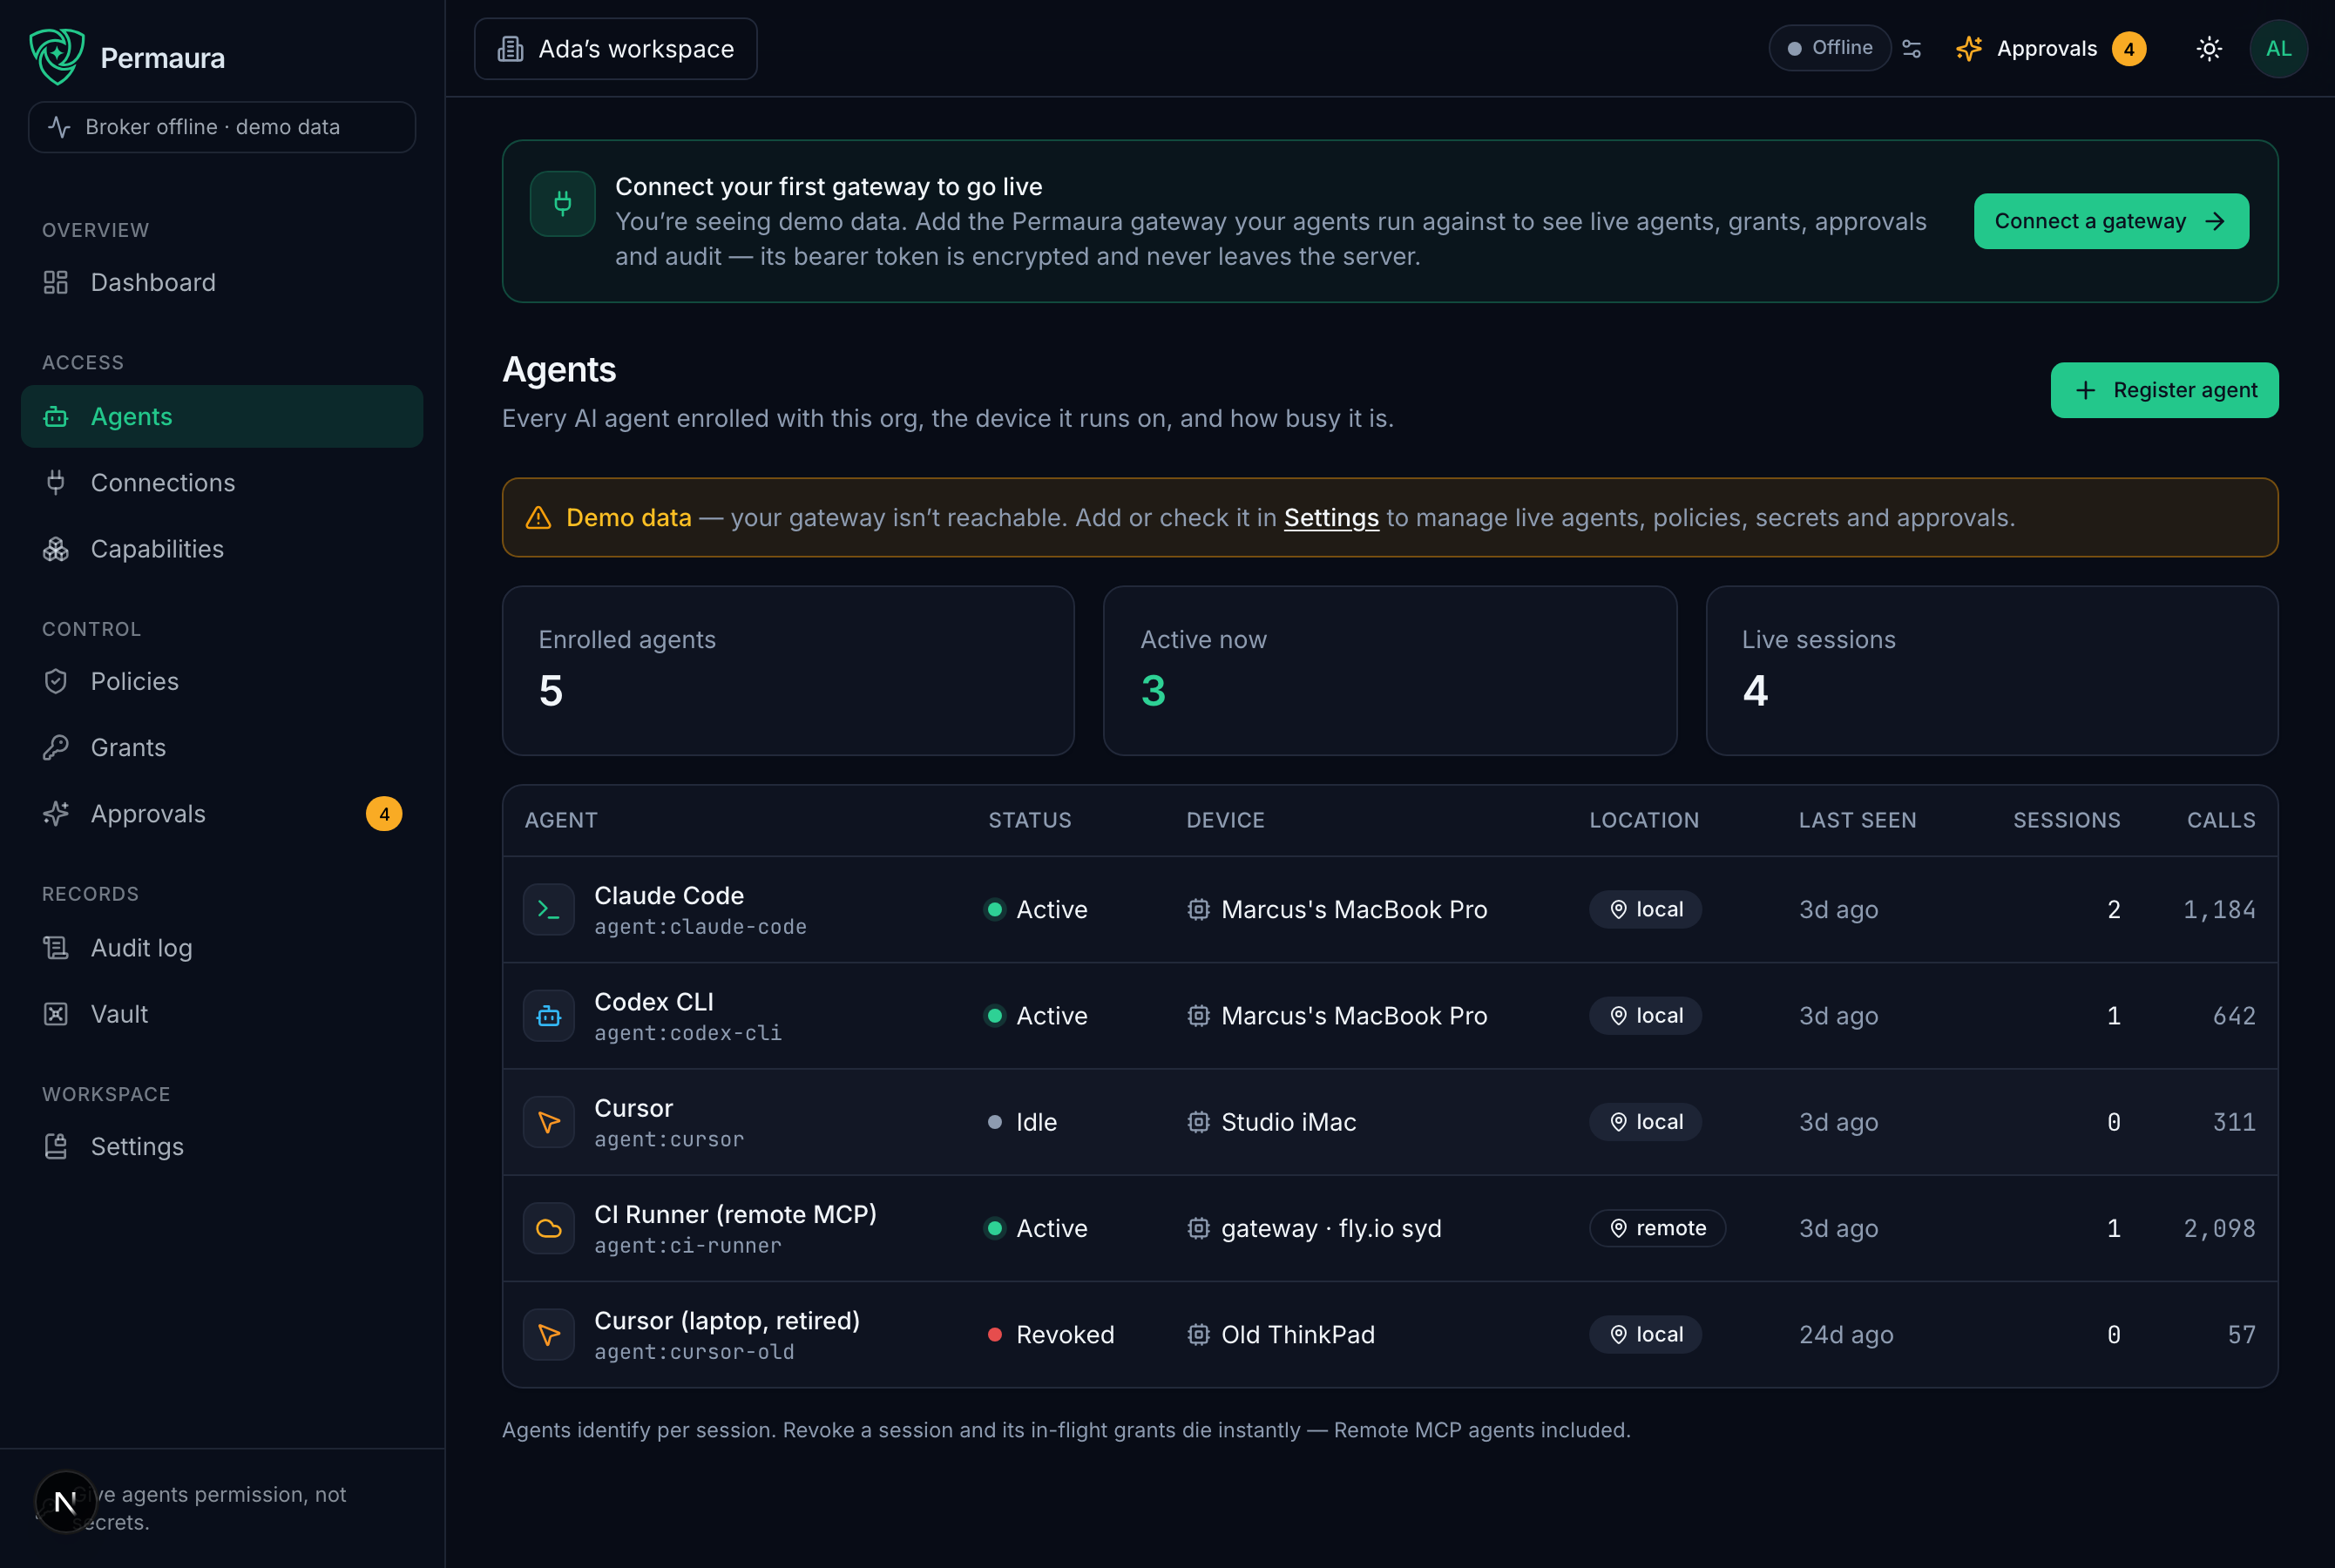Sort by the STATUS column header
The image size is (2335, 1568).
click(1029, 821)
